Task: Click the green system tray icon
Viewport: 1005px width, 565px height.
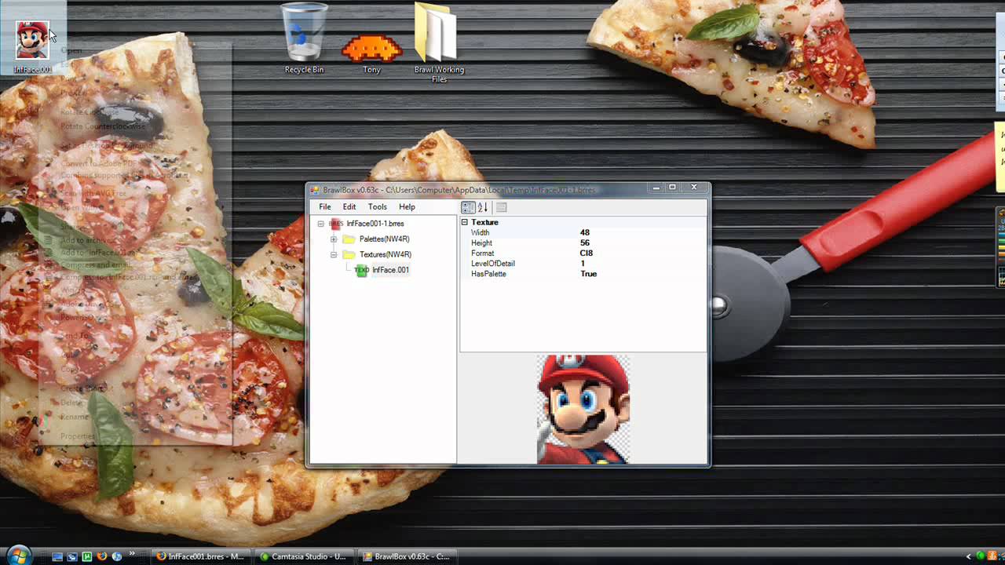Action: tap(981, 556)
